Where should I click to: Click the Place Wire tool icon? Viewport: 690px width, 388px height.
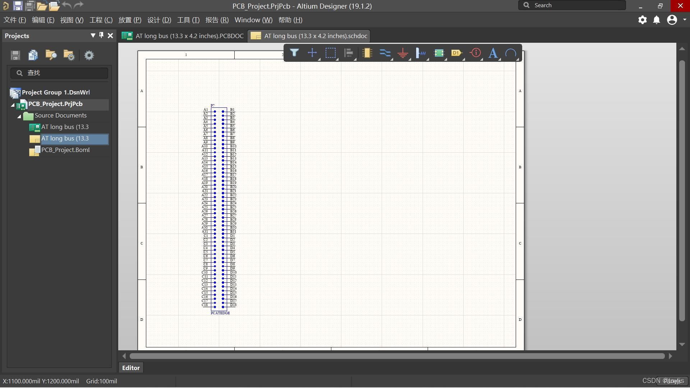pyautogui.click(x=385, y=53)
